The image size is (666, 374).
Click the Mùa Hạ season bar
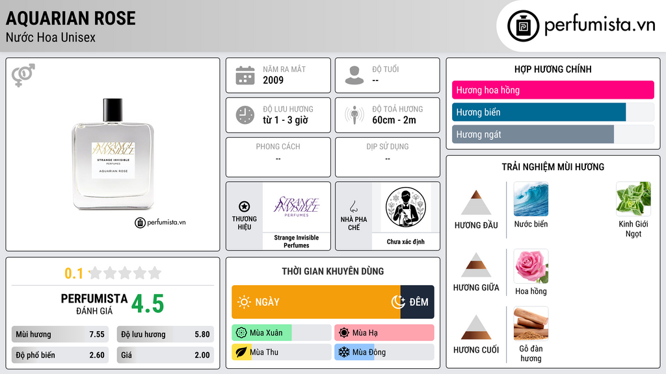[x=384, y=333]
